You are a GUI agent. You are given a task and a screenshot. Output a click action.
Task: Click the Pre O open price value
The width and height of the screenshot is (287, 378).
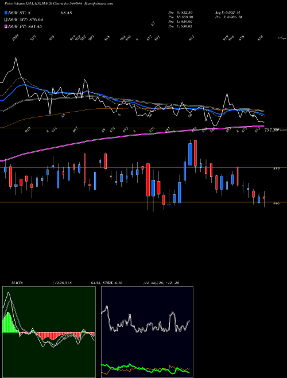coord(180,13)
